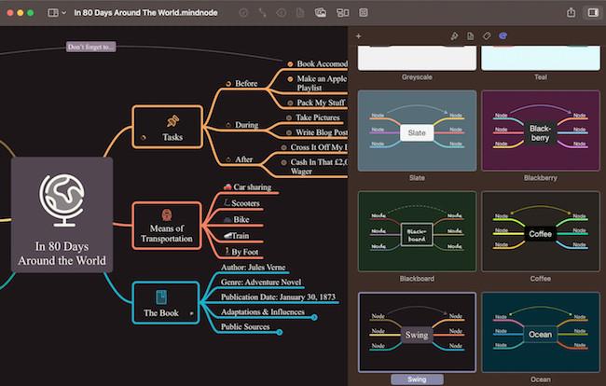This screenshot has width=606, height=386.
Task: Click the plus button in the theme panel
Action: (x=359, y=36)
